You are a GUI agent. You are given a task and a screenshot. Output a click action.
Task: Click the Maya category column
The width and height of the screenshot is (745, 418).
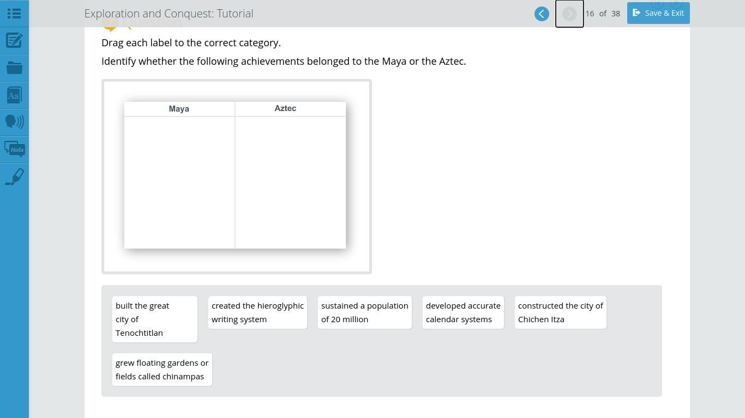(179, 182)
